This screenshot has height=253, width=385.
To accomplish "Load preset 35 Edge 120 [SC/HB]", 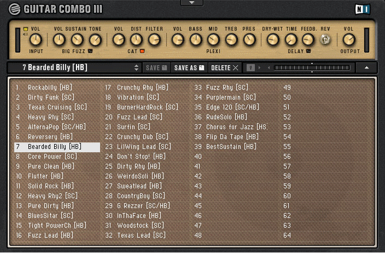I will pos(236,107).
